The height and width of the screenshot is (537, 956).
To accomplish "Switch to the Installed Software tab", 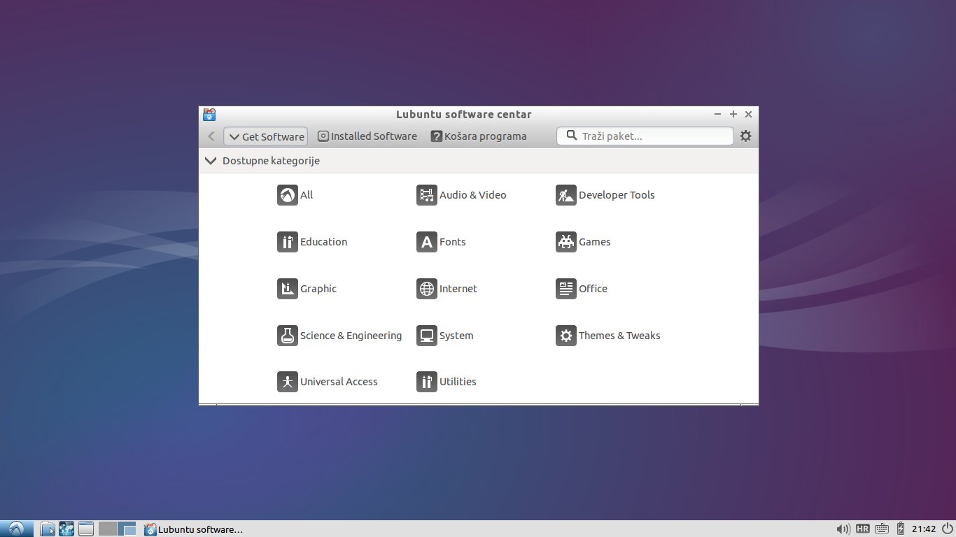I will tap(367, 136).
